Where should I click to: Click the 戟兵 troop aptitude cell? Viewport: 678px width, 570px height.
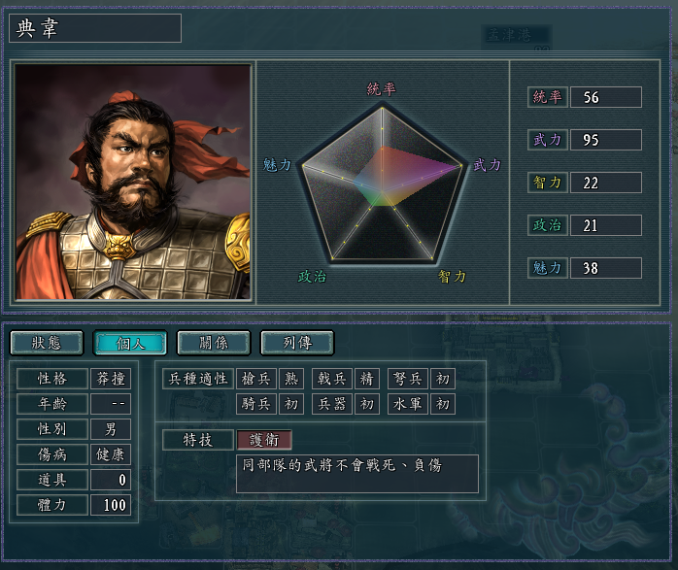pyautogui.click(x=332, y=379)
